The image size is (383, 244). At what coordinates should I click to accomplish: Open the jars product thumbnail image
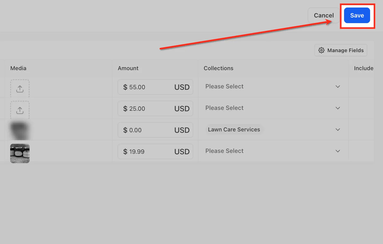pos(20,153)
